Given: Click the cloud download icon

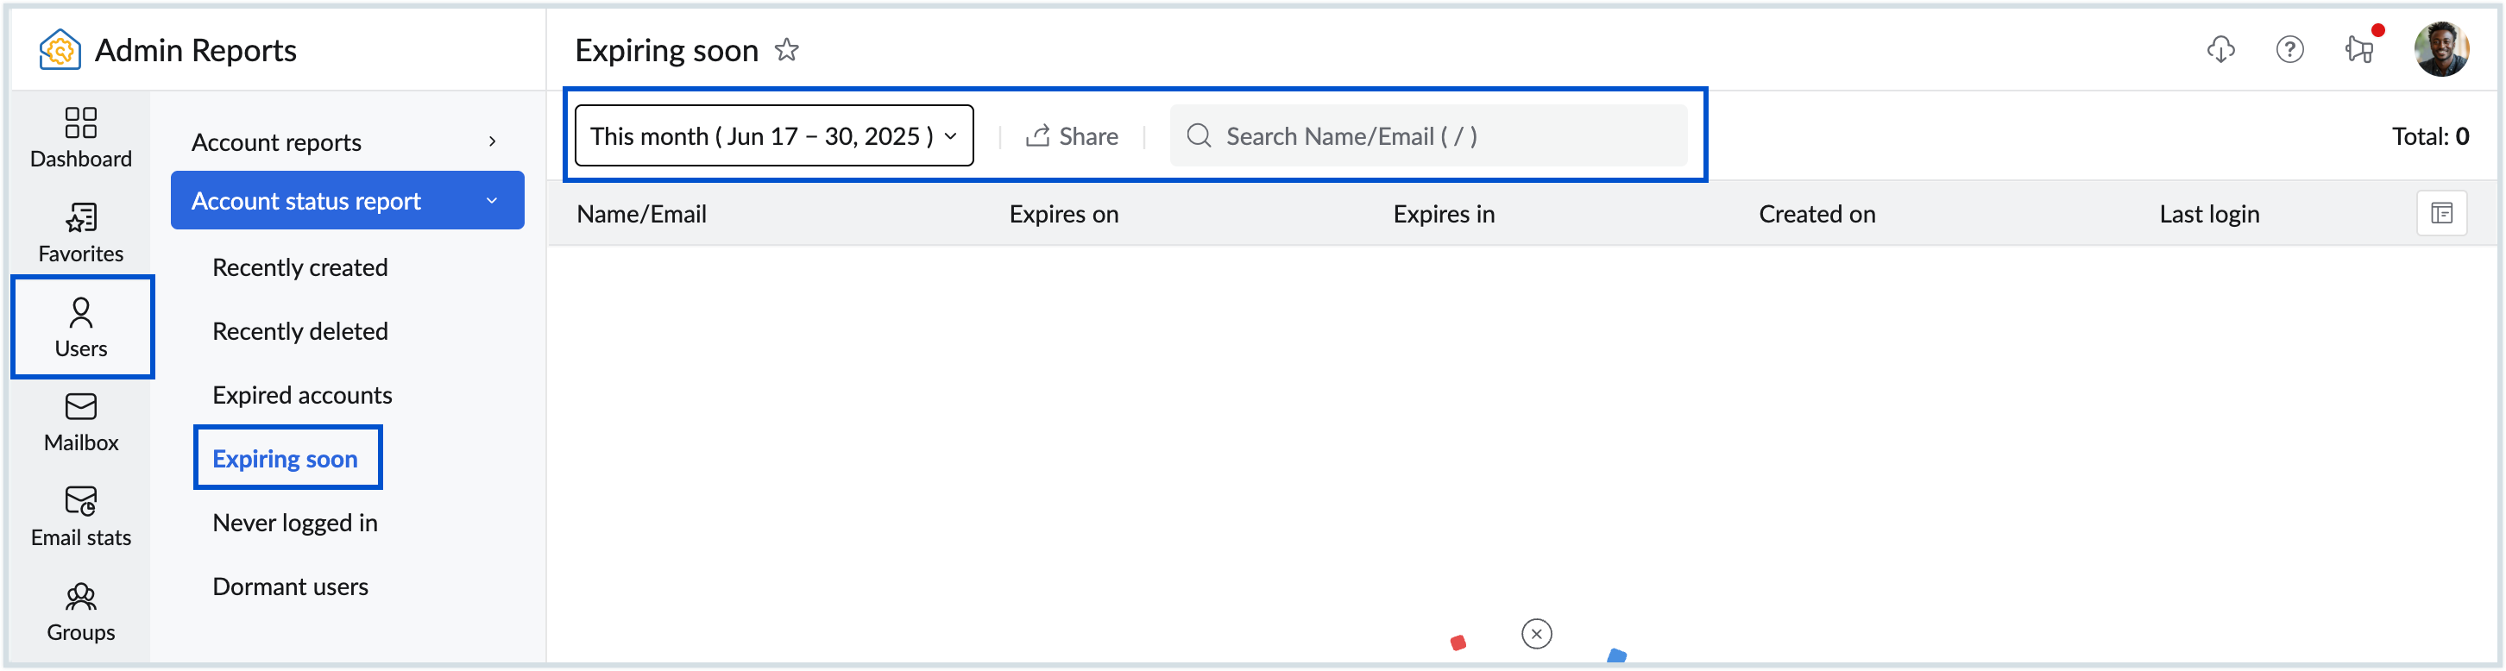Looking at the screenshot, I should click(2220, 50).
